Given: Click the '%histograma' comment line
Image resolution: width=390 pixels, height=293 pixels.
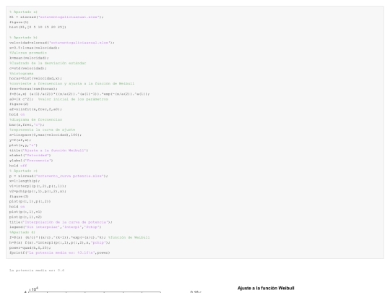Looking at the screenshot, I should (x=21, y=74).
